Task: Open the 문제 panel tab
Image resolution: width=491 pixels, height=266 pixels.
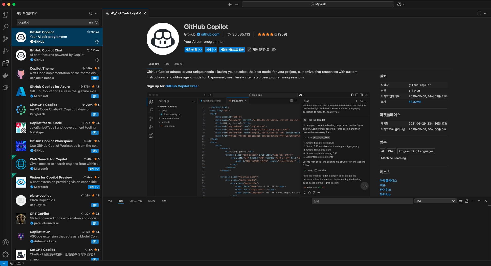Action: pyautogui.click(x=110, y=201)
